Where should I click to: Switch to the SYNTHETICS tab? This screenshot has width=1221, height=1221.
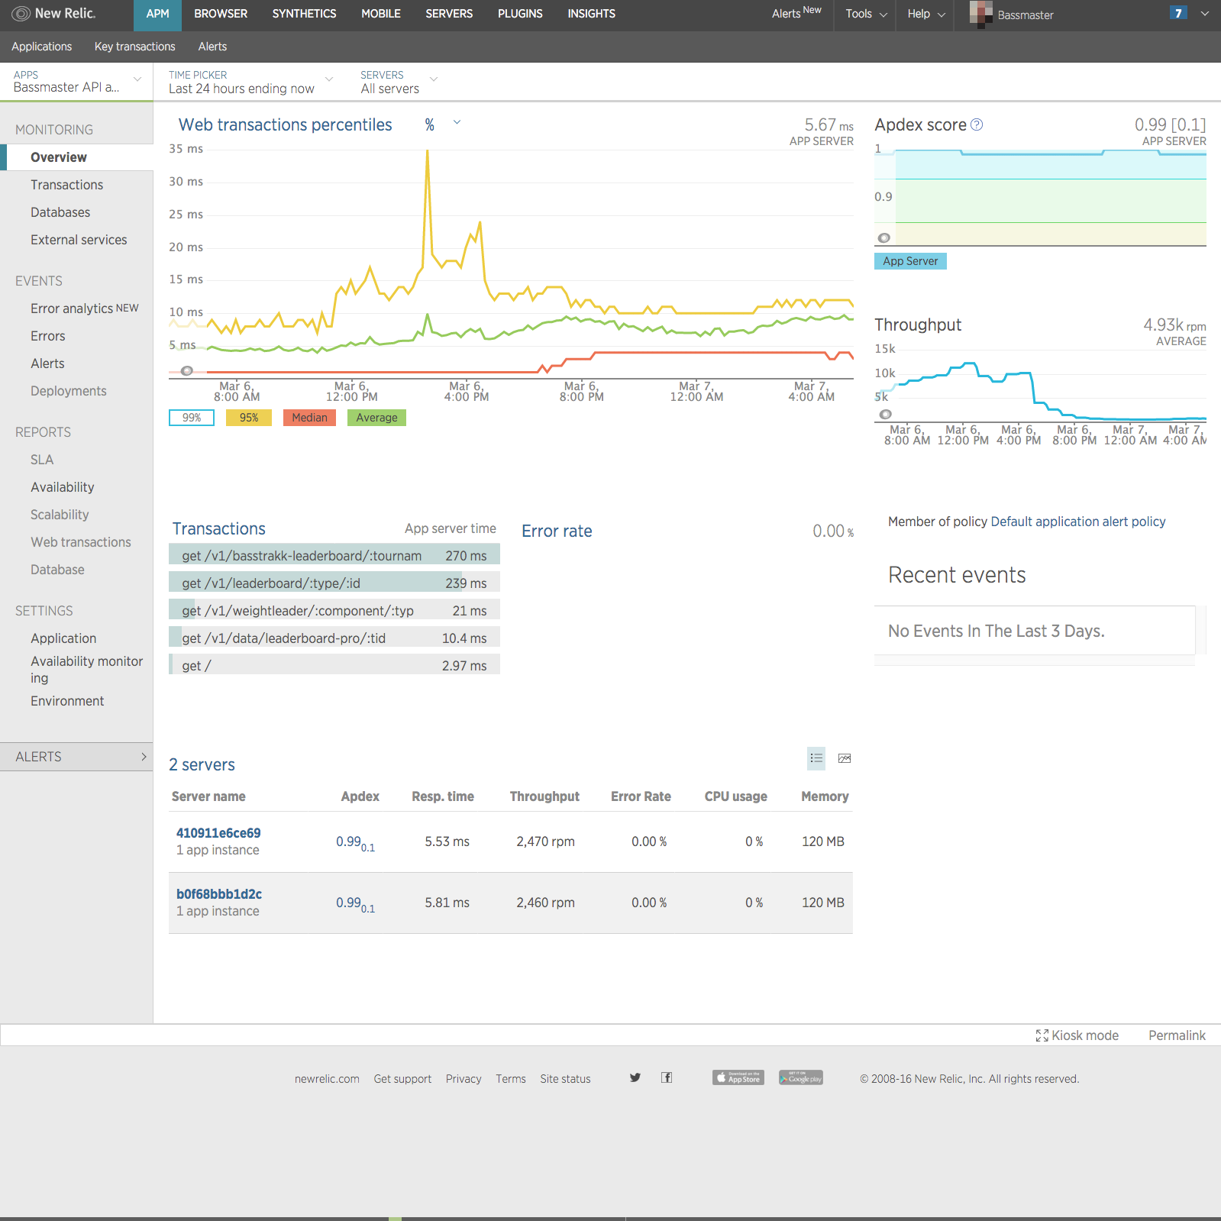(x=304, y=14)
